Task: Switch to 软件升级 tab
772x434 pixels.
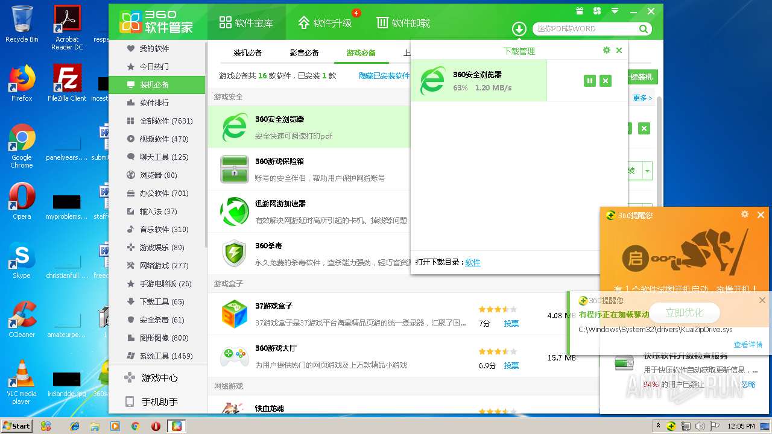Action: [325, 23]
